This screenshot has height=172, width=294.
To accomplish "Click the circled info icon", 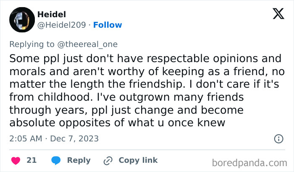I will 278,138.
